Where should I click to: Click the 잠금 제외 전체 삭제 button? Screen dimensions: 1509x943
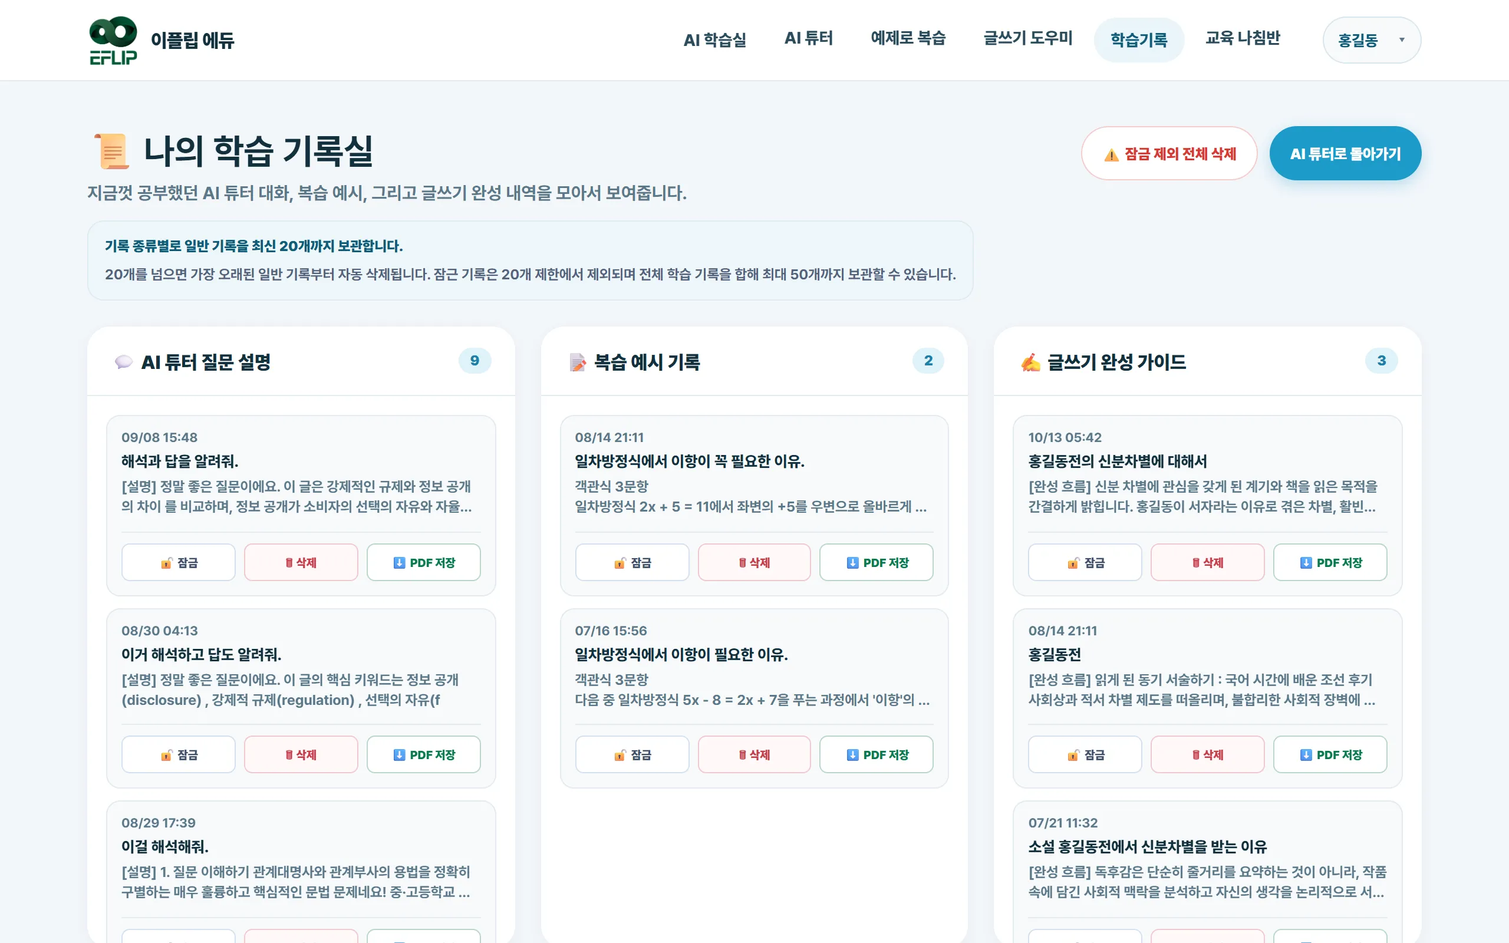(1169, 153)
